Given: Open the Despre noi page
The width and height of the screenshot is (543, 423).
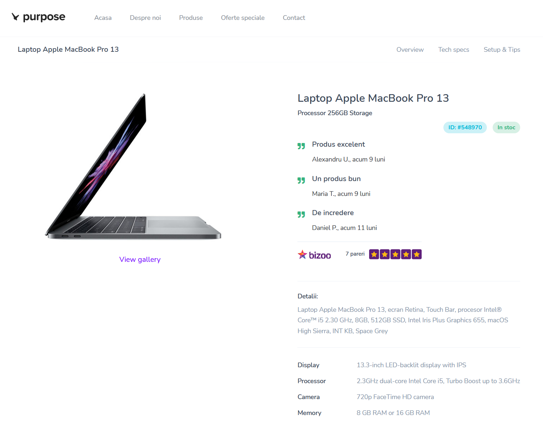Looking at the screenshot, I should pos(145,18).
